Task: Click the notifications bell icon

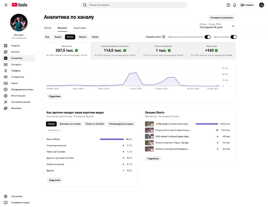Action: 234,5
